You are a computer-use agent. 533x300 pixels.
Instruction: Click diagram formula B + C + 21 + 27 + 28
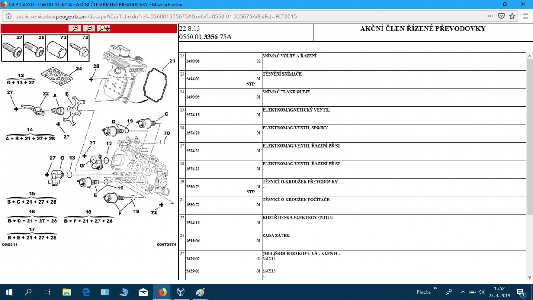click(x=32, y=202)
